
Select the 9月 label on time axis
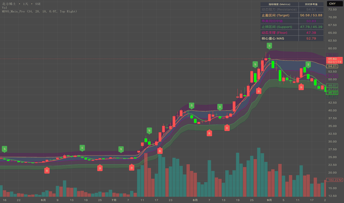click(x=269, y=200)
